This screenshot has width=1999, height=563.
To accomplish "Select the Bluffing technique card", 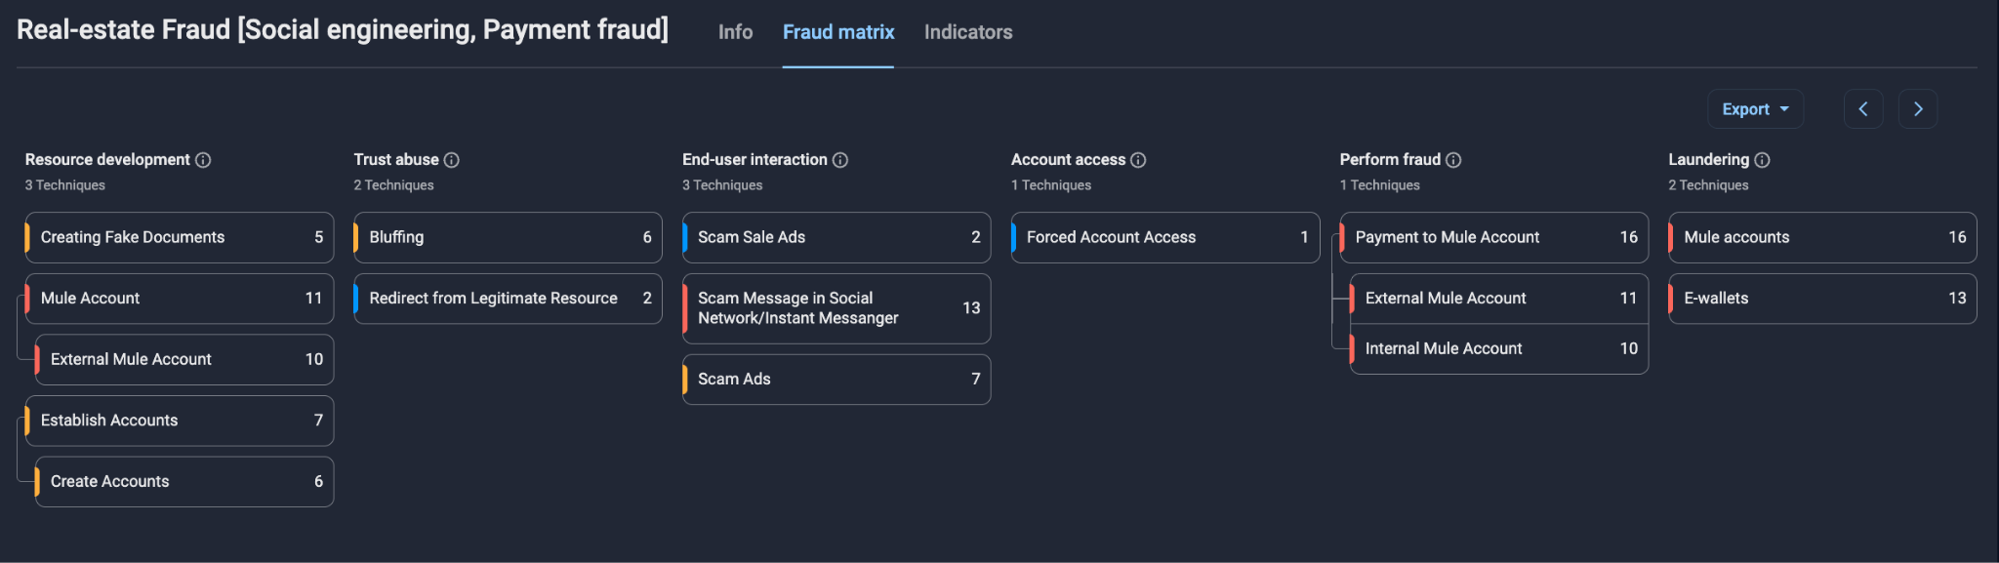I will (x=508, y=237).
